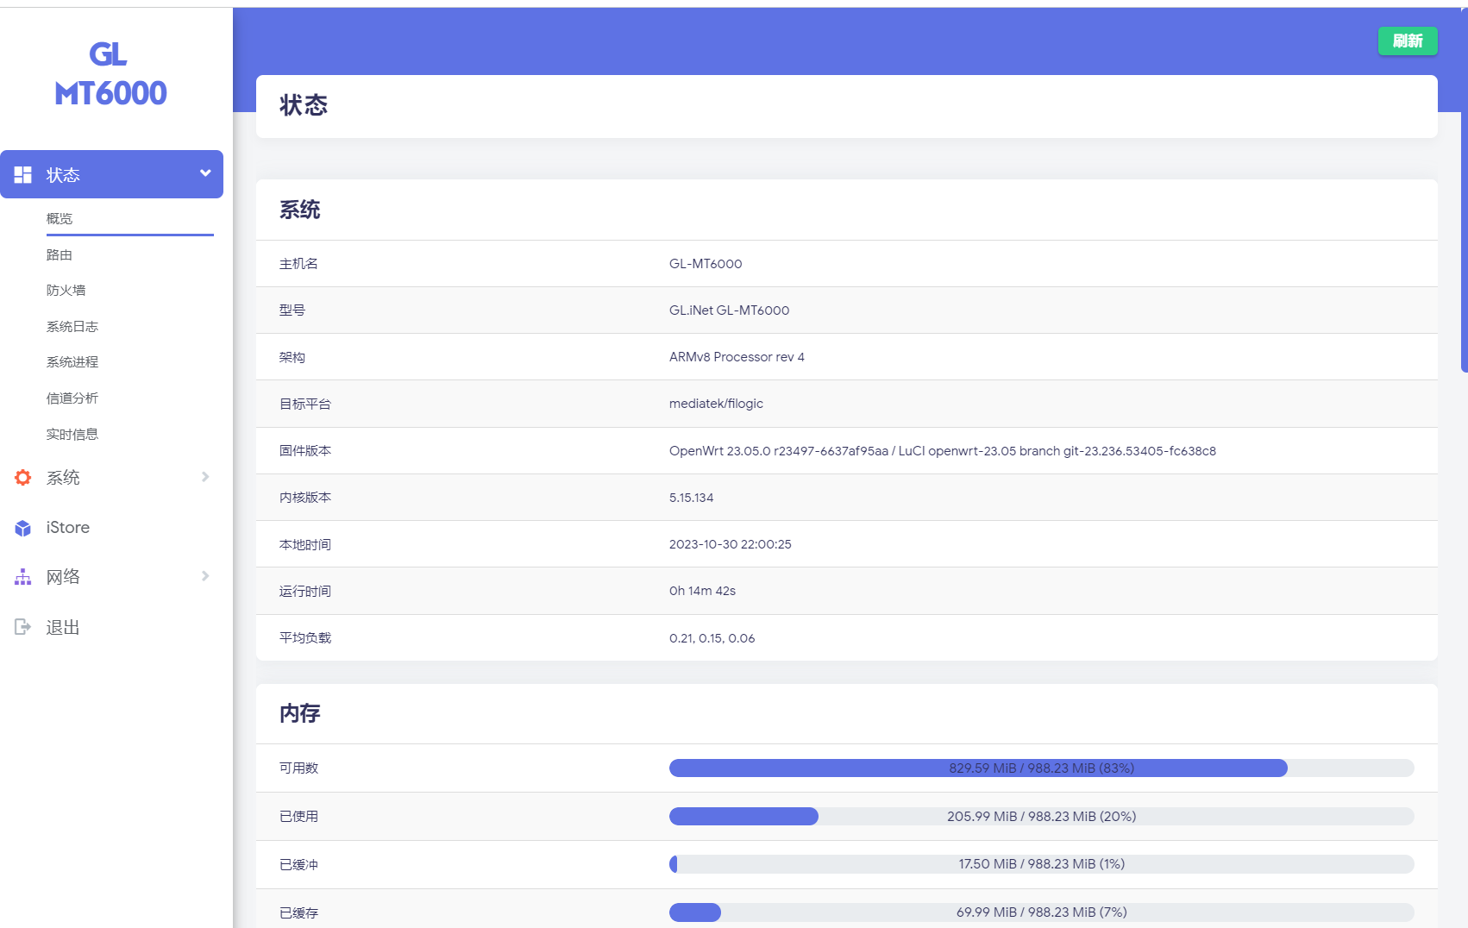The height and width of the screenshot is (928, 1468).
Task: Open the 路由 routing page
Action: tap(60, 255)
